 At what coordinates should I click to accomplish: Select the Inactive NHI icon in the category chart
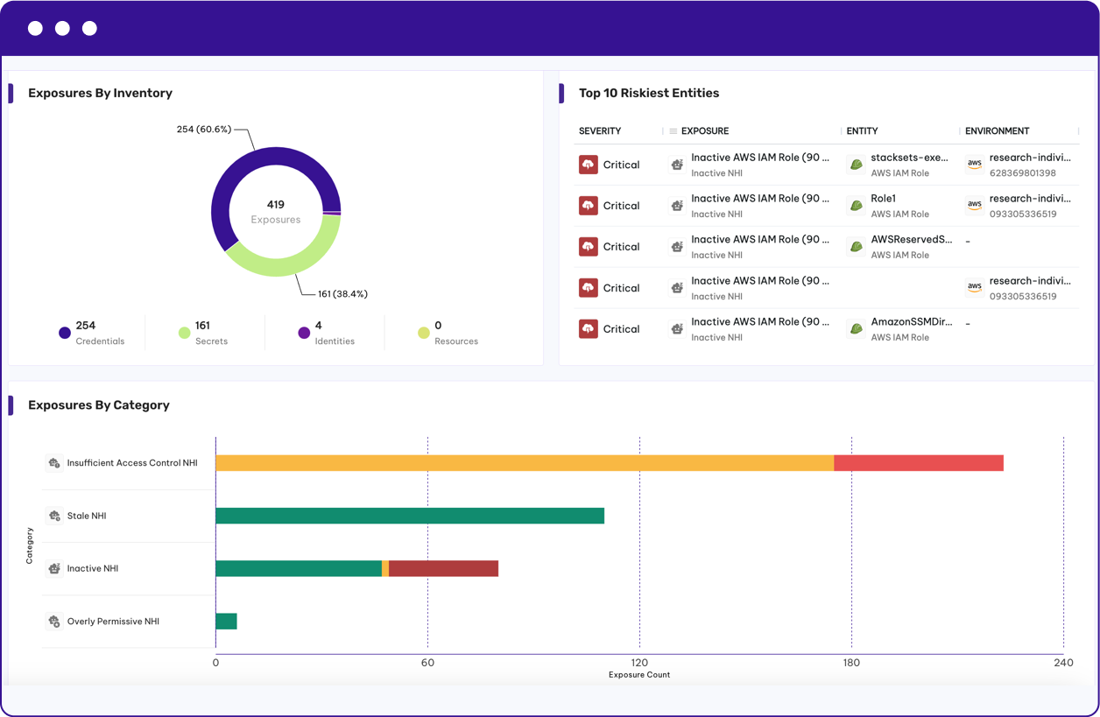click(x=54, y=568)
